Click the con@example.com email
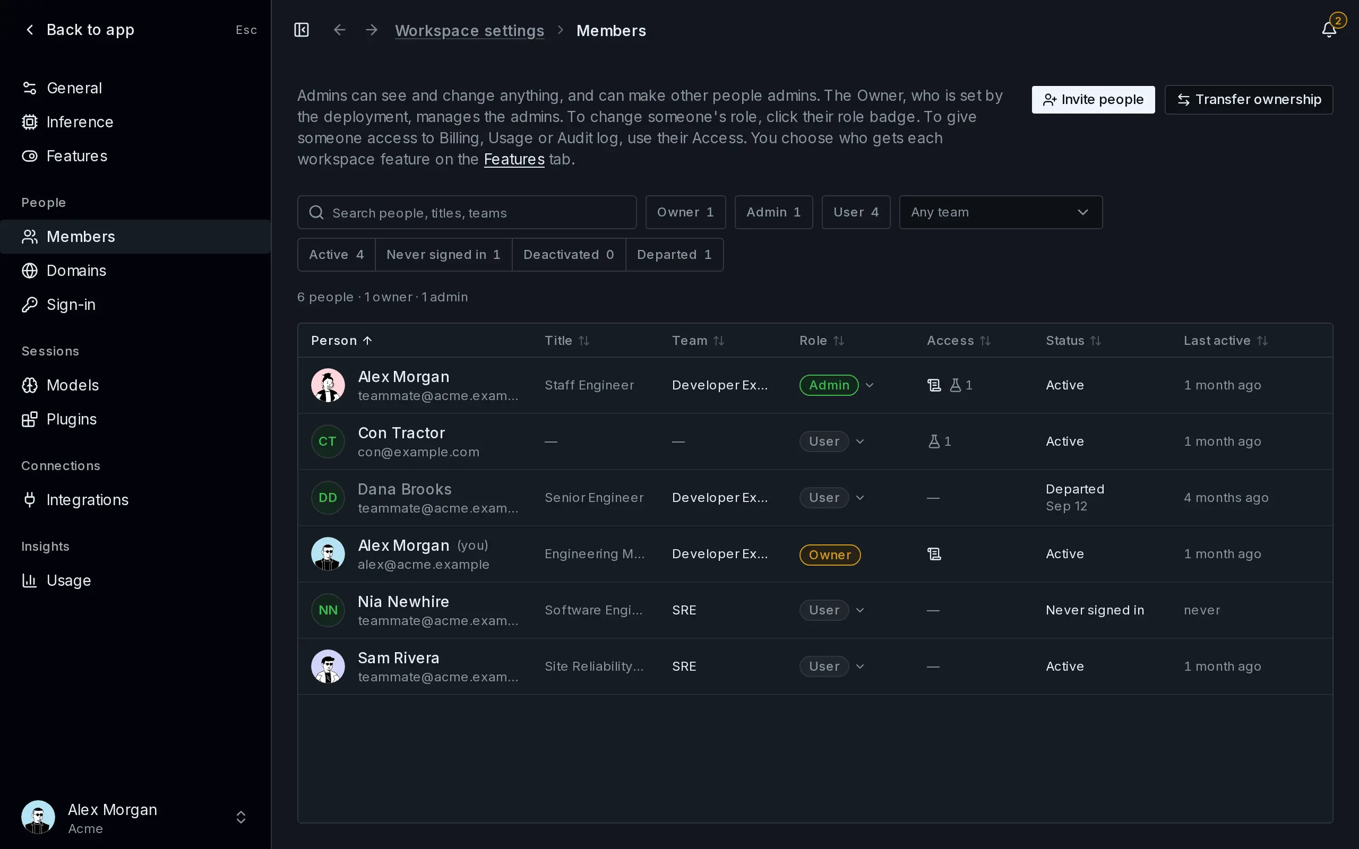 [x=418, y=452]
